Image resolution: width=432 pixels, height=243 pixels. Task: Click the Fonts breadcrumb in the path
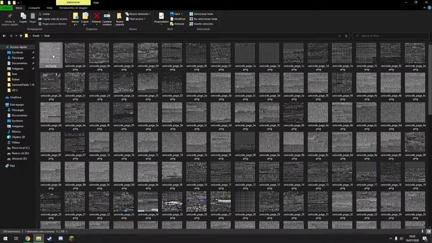(36, 36)
